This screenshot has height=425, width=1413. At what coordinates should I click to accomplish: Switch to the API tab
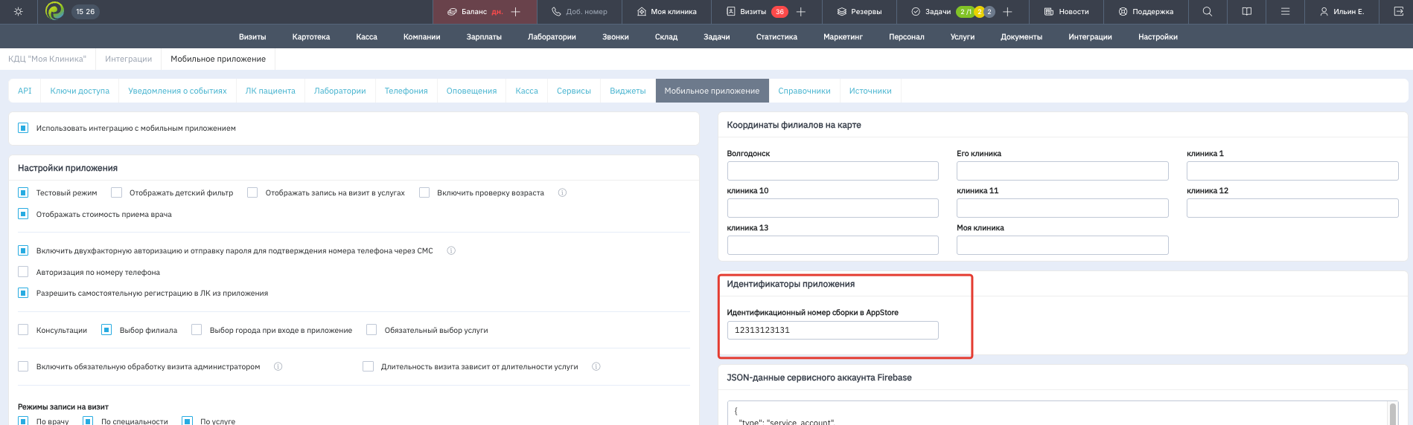[x=25, y=91]
